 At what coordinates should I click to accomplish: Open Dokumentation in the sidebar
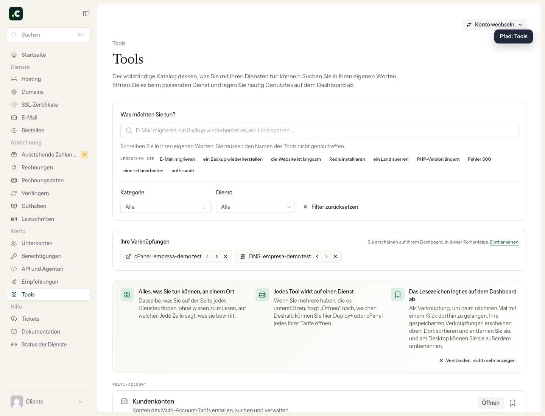pyautogui.click(x=48, y=332)
